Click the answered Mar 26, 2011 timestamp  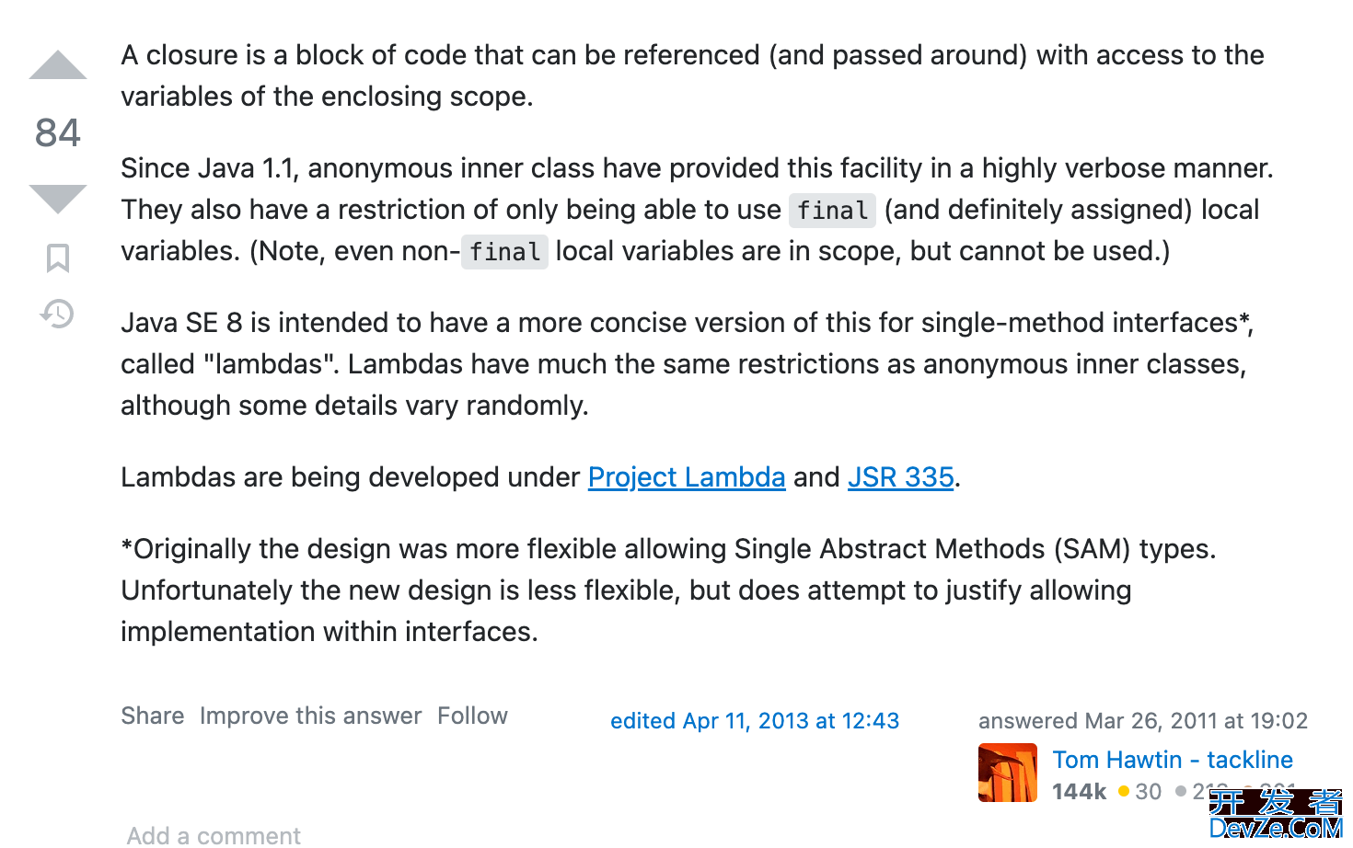point(1143,721)
